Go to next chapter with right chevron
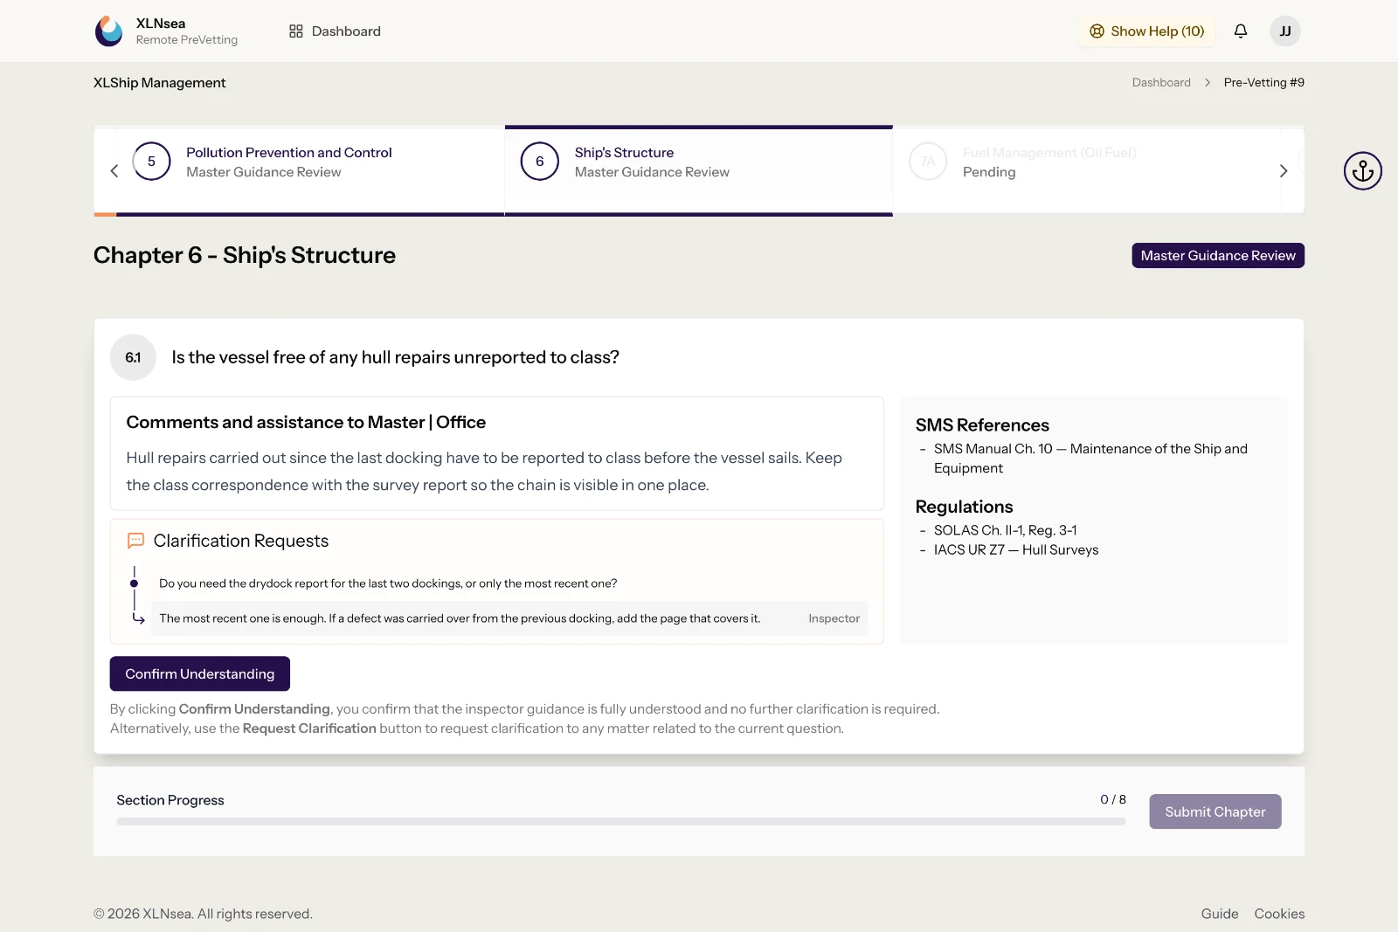Image resolution: width=1398 pixels, height=932 pixels. (1283, 171)
